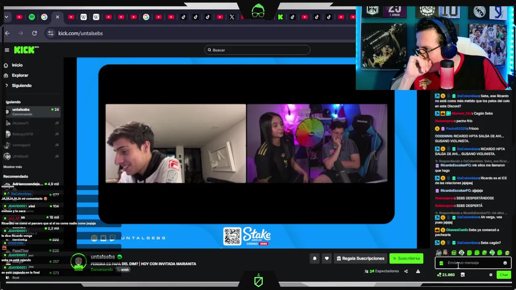This screenshot has width=516, height=290.
Task: Open chat settings gear icon
Action: pyautogui.click(x=491, y=275)
